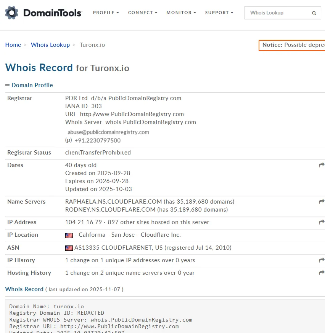Click the Notice: Possible deprecation banner
Image resolution: width=325 pixels, height=333 pixels.
tap(292, 45)
